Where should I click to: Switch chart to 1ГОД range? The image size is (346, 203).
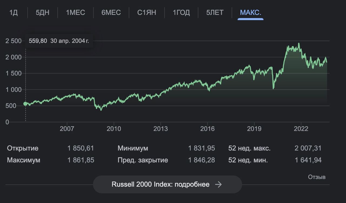point(181,13)
